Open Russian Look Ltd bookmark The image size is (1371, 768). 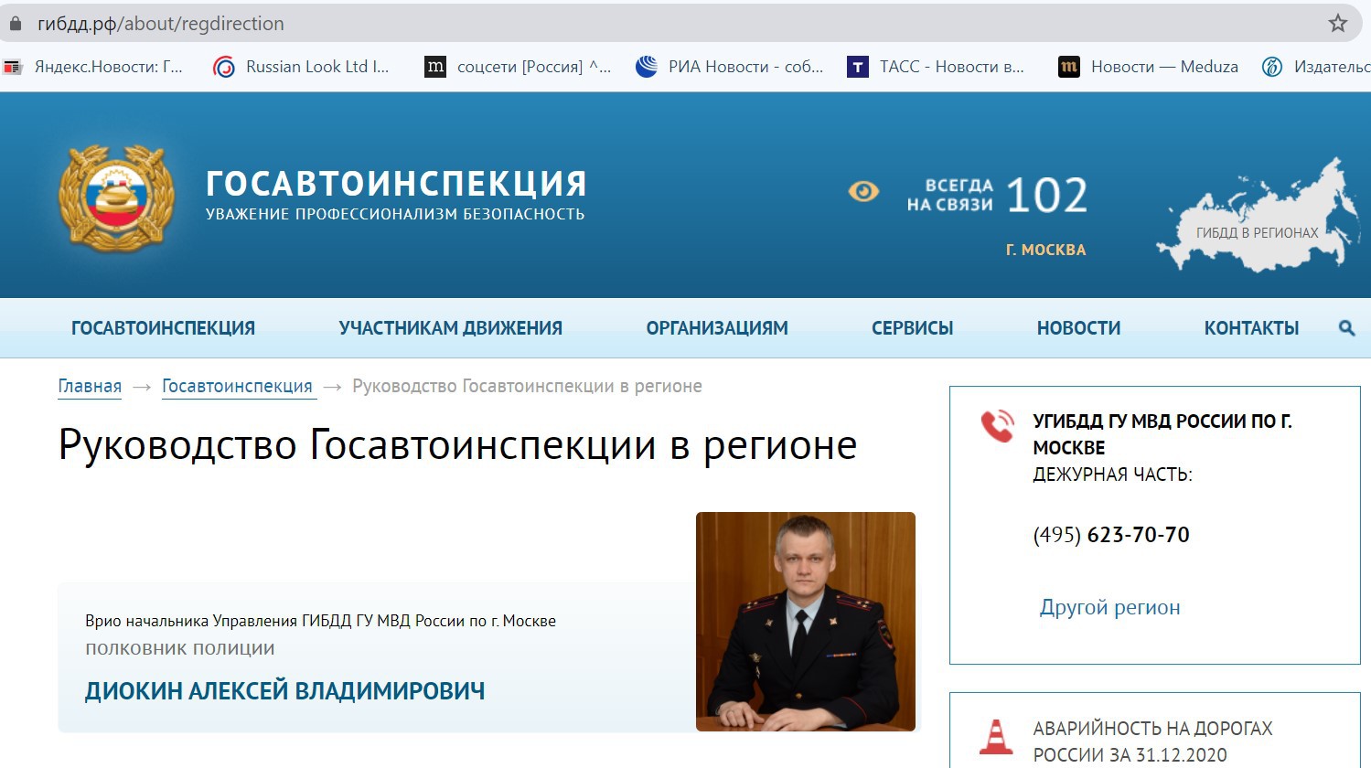(301, 67)
